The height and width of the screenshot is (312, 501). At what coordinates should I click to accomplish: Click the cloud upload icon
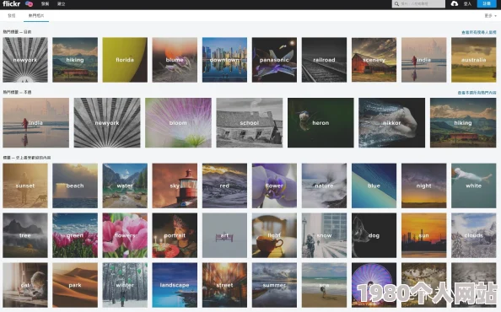(x=455, y=4)
